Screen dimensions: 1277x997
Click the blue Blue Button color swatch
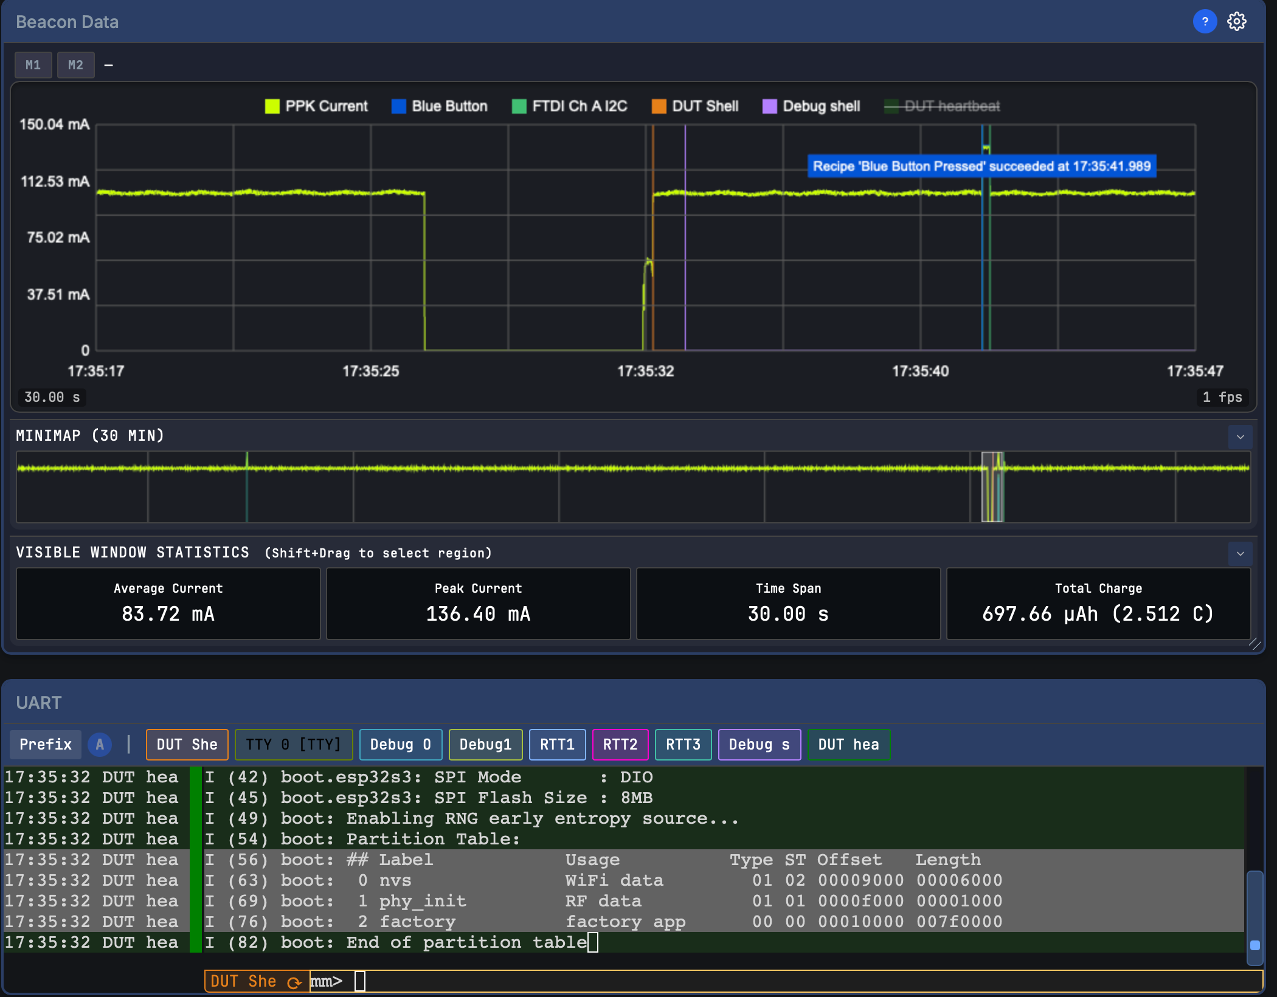pos(398,106)
